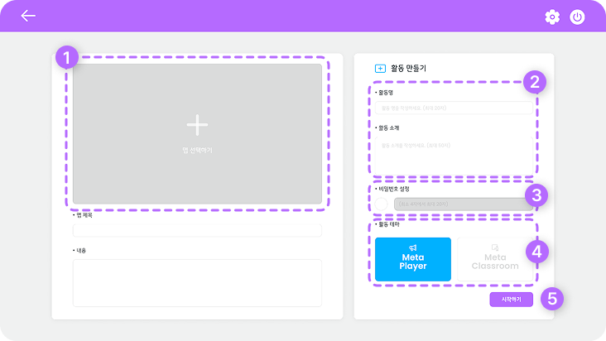Click the megaphone icon on Meta Player
The image size is (606, 341).
(413, 247)
